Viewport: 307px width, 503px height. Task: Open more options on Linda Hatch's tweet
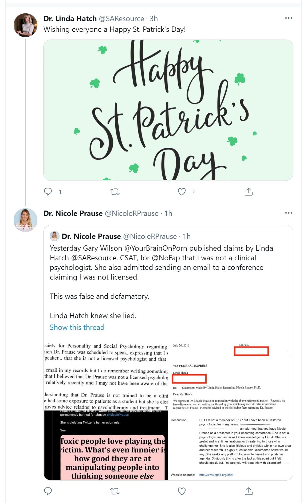tap(289, 18)
